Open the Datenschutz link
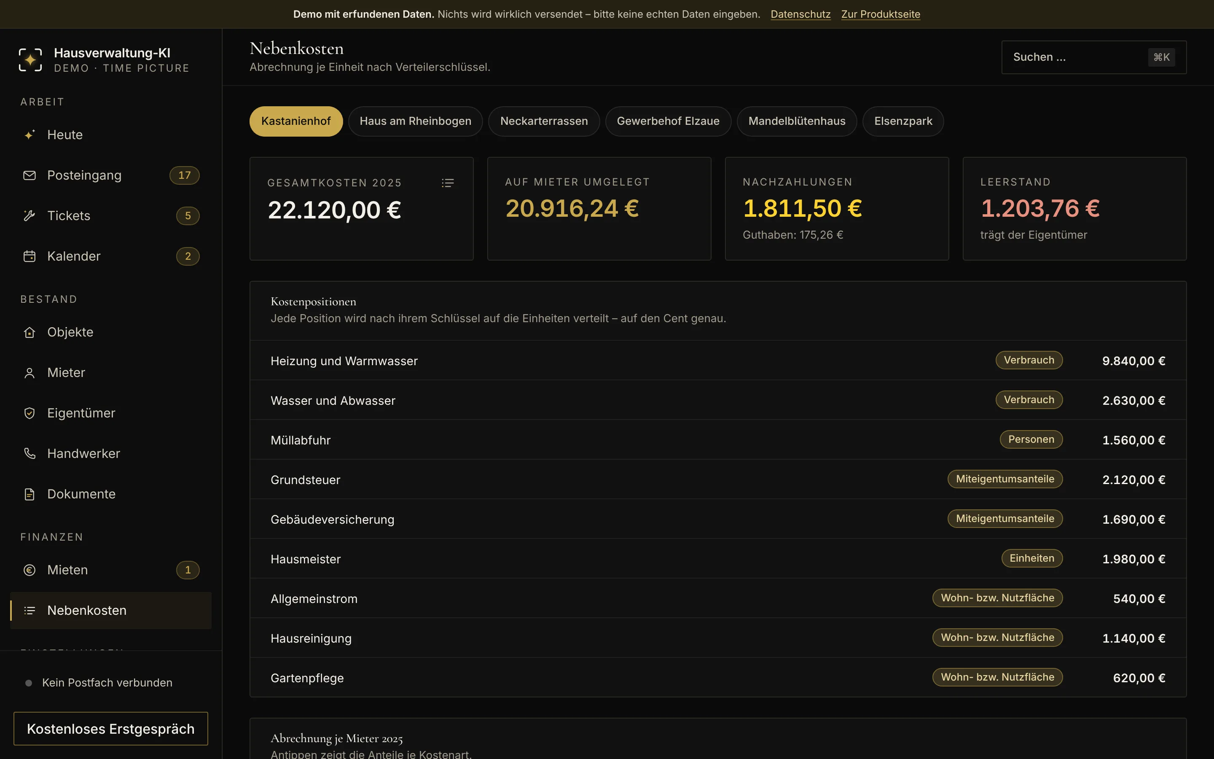The width and height of the screenshot is (1214, 759). pos(800,14)
